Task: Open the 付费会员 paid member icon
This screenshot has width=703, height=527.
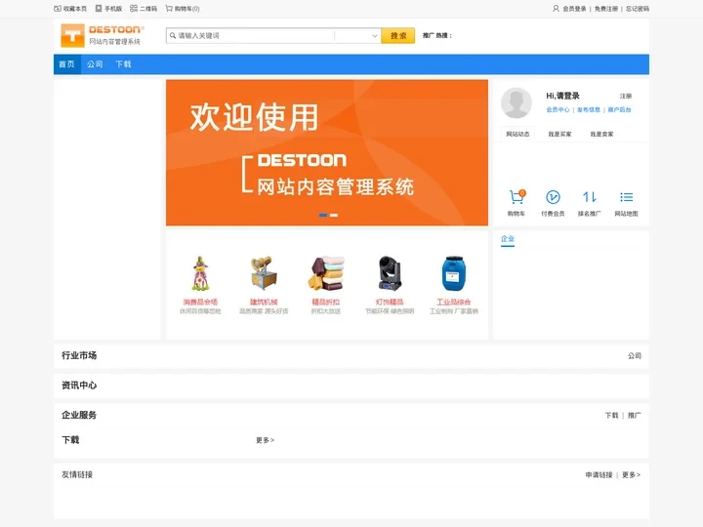Action: click(553, 197)
